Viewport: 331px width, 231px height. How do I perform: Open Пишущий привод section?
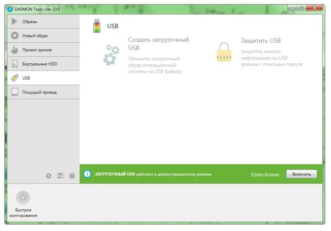tap(43, 92)
